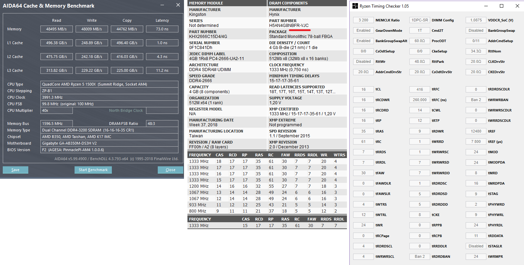524x265 pixels.
Task: Click the CPU Clock field 3991.3 MHz
Action: point(109,97)
